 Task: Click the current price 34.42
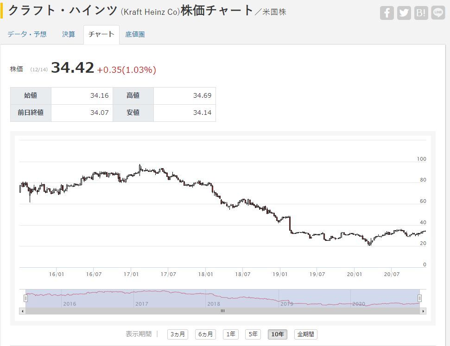(x=73, y=68)
